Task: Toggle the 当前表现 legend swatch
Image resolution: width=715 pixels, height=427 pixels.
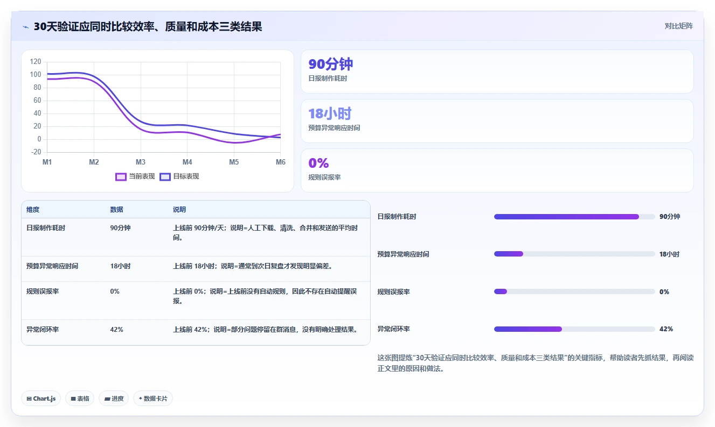Action: (121, 176)
